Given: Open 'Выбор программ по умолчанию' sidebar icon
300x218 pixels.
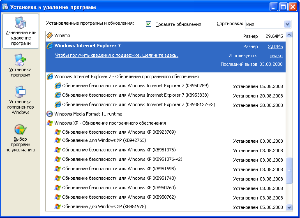Looking at the screenshot, I should pyautogui.click(x=20, y=130).
